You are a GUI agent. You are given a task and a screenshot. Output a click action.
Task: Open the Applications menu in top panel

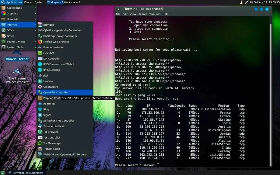[x=11, y=2]
